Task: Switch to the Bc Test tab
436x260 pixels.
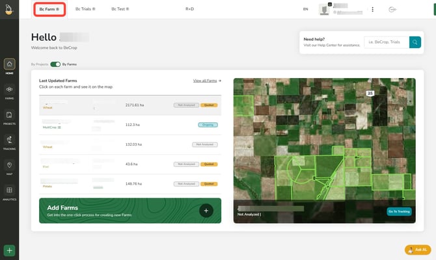Action: 120,9
